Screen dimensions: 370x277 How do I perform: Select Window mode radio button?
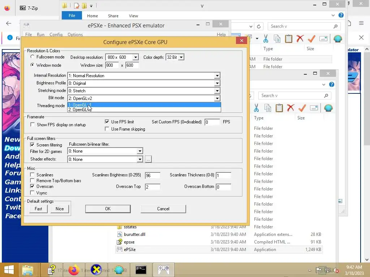tap(32, 65)
